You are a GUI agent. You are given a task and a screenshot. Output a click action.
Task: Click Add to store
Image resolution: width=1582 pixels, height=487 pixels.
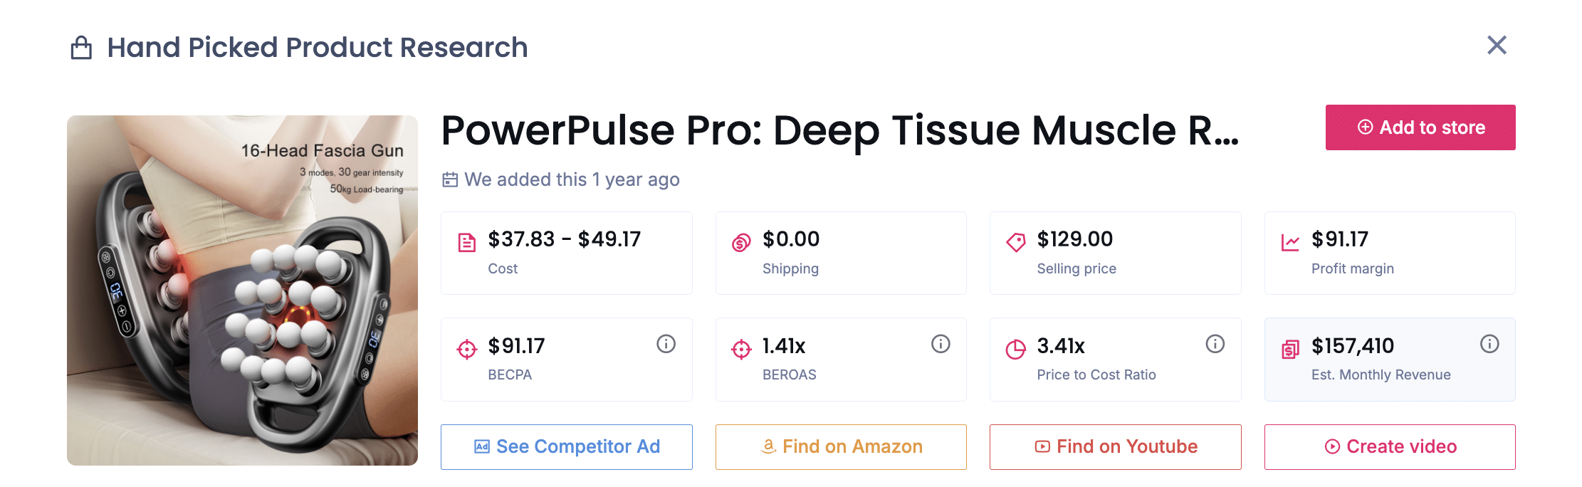(1420, 127)
